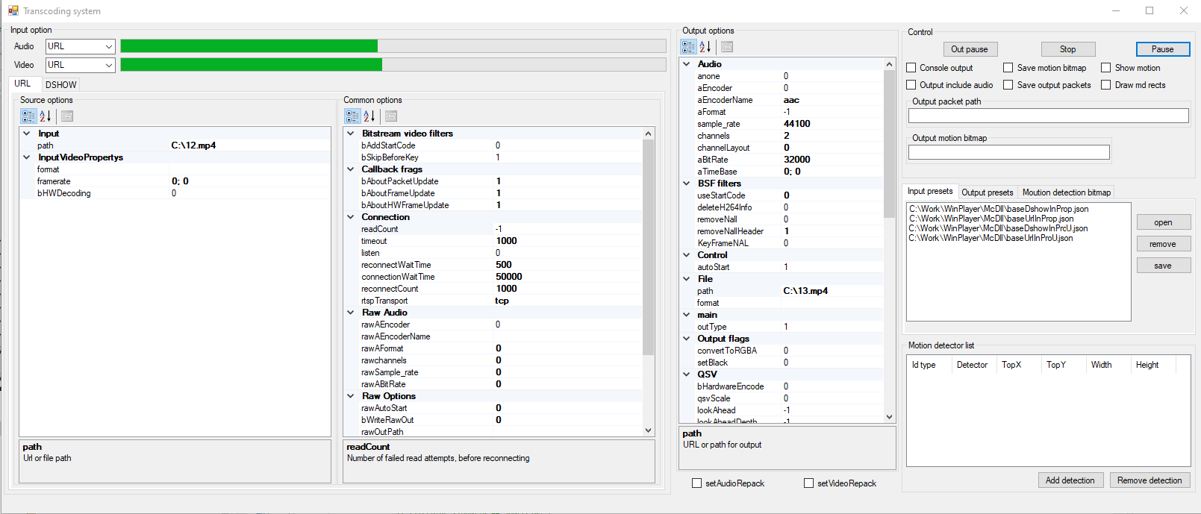Click aEncoderName value aac
This screenshot has width=1201, height=514.
click(x=791, y=100)
